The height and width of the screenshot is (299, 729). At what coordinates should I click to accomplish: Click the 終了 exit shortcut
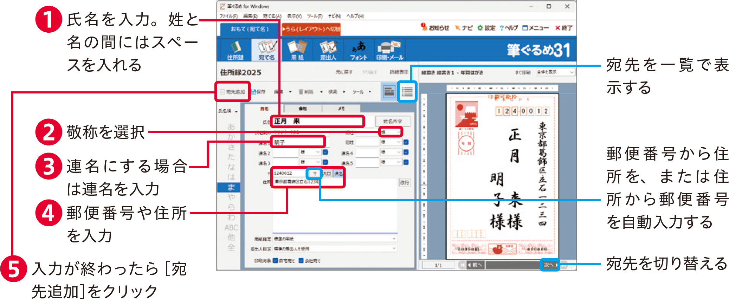point(564,28)
